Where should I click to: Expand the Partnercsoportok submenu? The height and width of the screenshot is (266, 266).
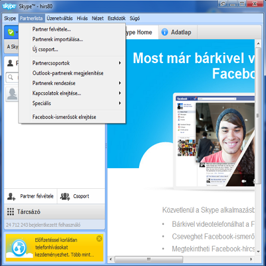(72, 63)
